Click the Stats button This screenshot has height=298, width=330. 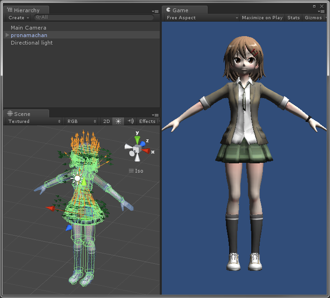point(293,18)
